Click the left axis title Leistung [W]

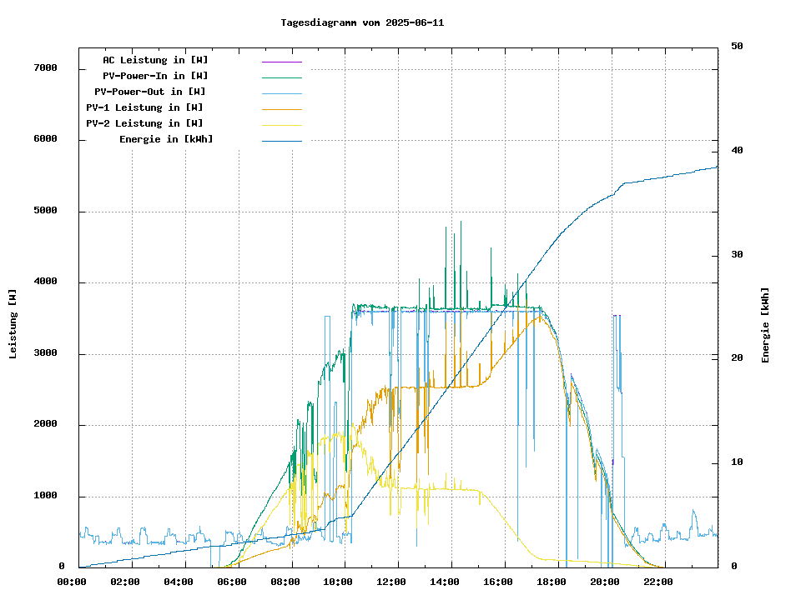pyautogui.click(x=13, y=323)
